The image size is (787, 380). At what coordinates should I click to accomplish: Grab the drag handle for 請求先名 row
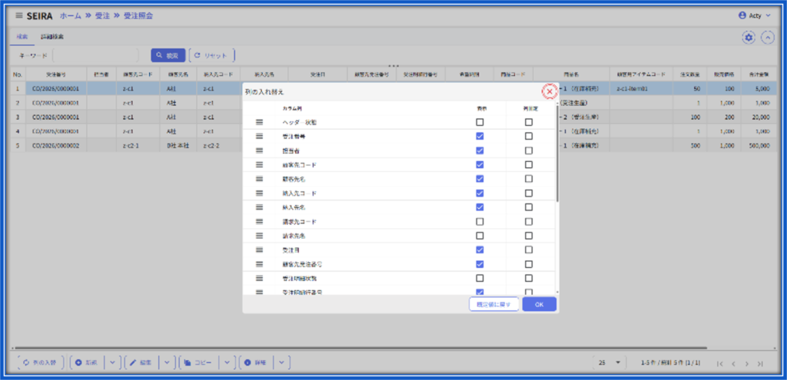pyautogui.click(x=260, y=236)
